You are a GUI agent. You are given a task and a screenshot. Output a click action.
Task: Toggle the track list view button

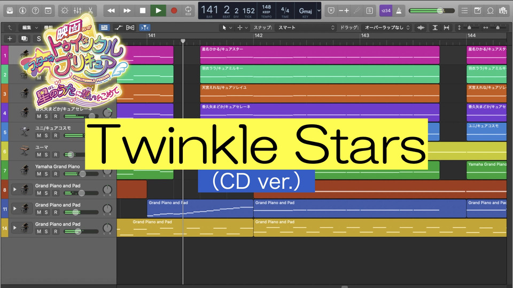tap(104, 28)
